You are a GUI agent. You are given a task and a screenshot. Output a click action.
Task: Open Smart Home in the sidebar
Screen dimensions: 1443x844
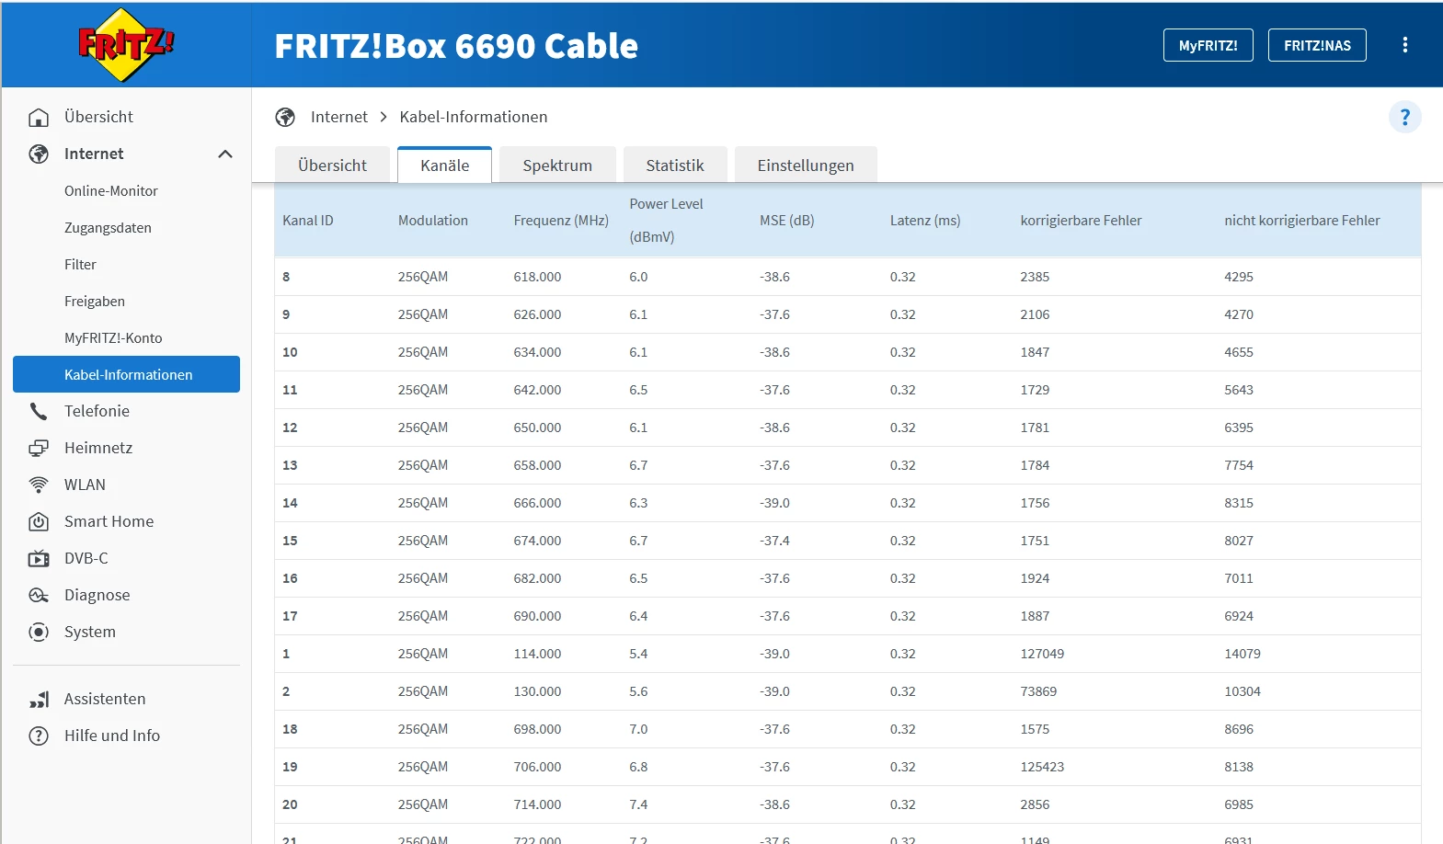(109, 521)
